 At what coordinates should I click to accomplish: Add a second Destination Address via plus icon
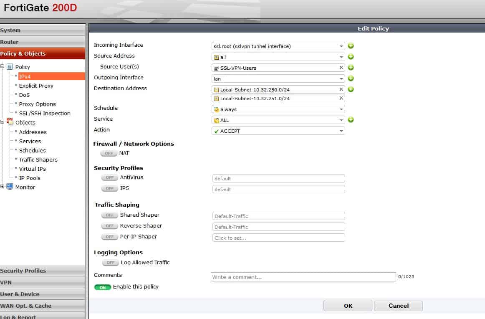(351, 89)
